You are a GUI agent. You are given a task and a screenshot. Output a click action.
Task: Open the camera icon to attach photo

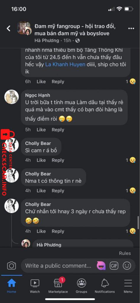[12, 265]
